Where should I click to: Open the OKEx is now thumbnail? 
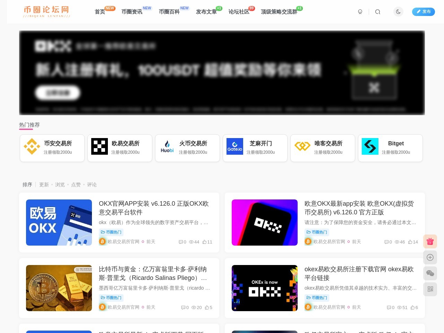tap(265, 288)
